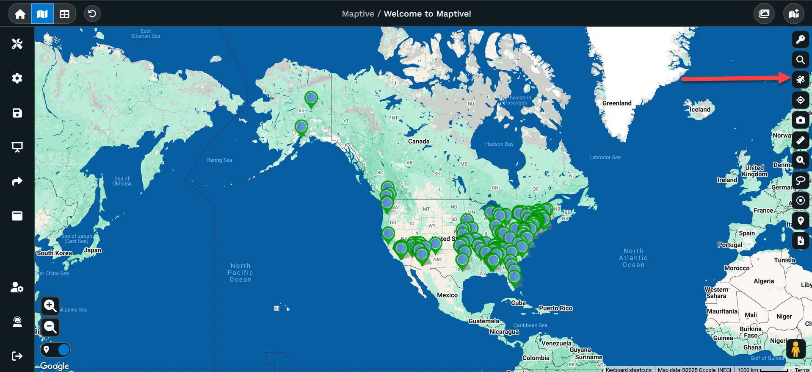Select the distance ruler measuring tool
812x372 pixels.
pos(800,140)
